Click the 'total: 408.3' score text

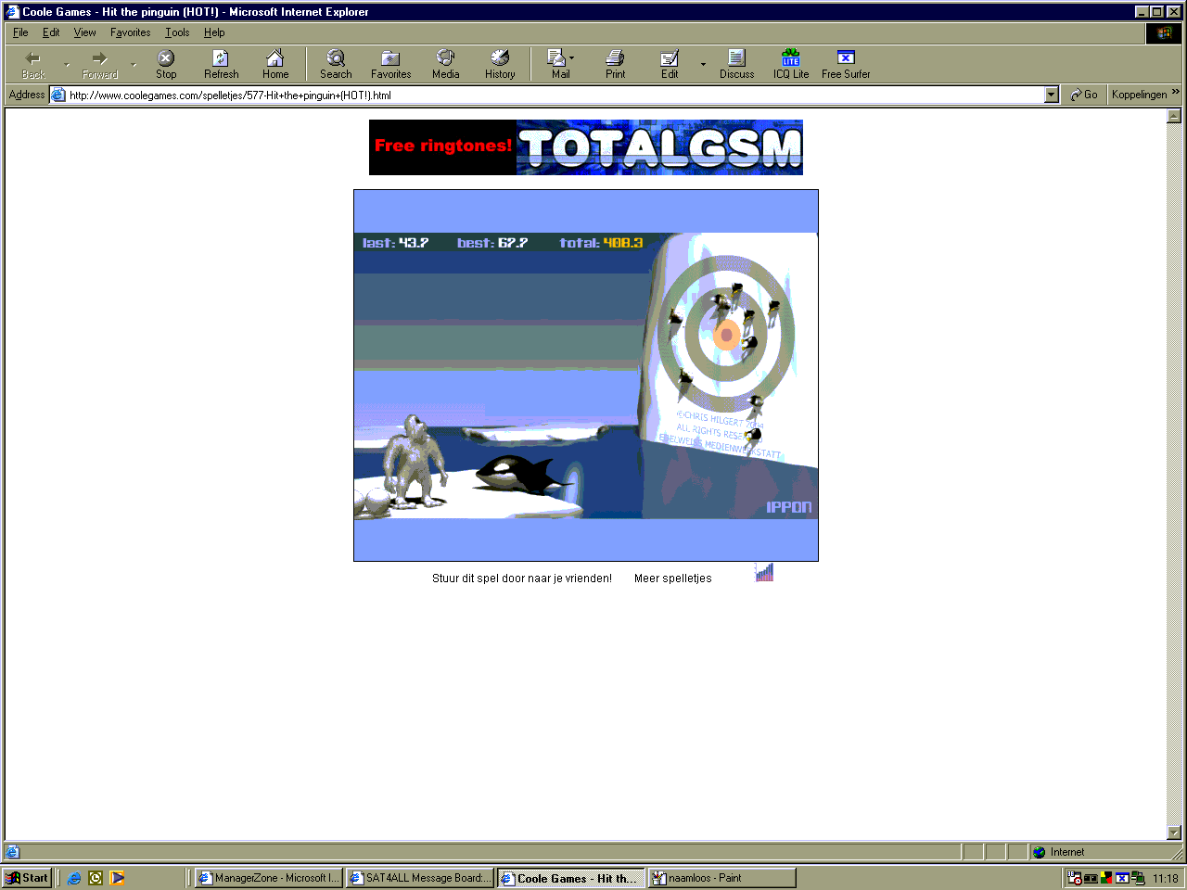pyautogui.click(x=601, y=243)
